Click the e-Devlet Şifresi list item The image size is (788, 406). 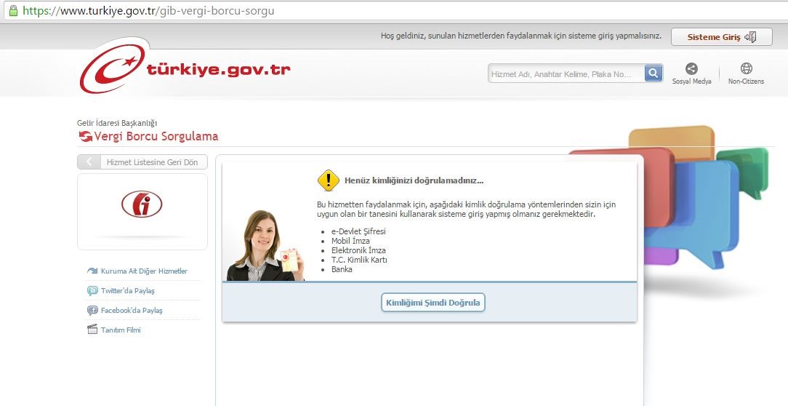click(358, 231)
